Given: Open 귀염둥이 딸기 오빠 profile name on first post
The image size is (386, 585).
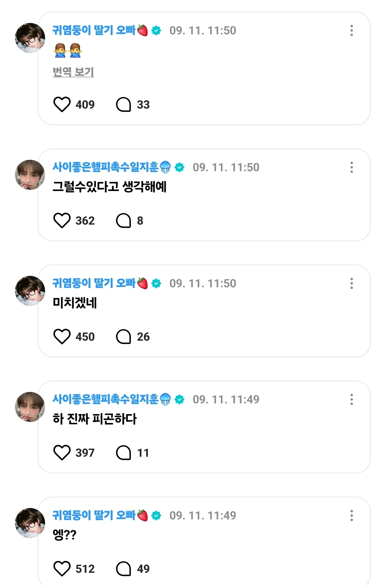Looking at the screenshot, I should pyautogui.click(x=94, y=30).
